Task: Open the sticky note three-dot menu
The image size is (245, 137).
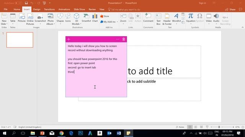Action: pyautogui.click(x=118, y=39)
